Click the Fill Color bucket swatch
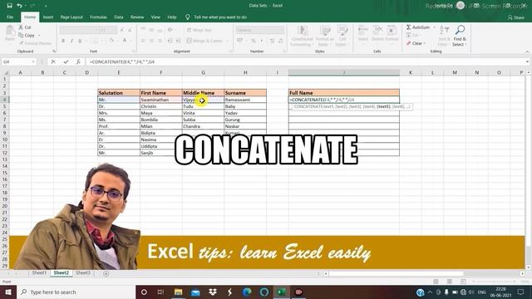The height and width of the screenshot is (299, 532). click(x=111, y=41)
